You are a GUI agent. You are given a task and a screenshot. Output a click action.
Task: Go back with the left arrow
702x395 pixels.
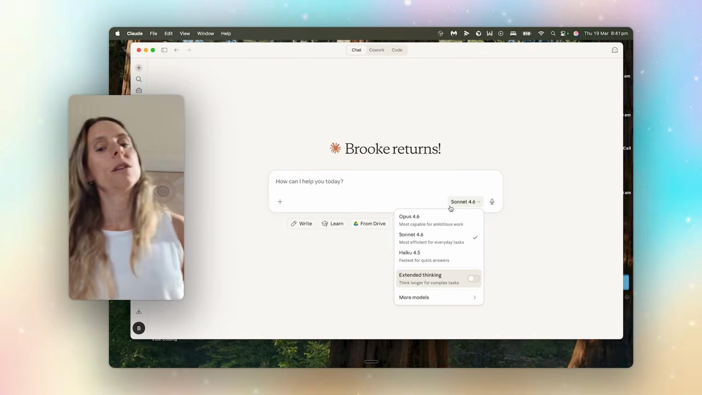[177, 50]
